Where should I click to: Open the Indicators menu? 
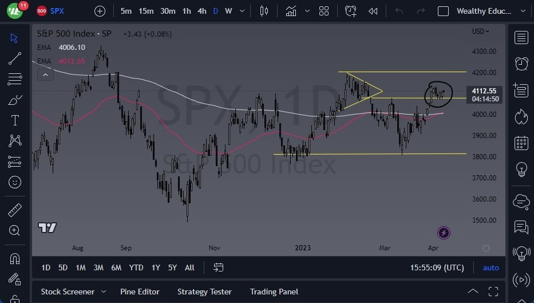291,11
